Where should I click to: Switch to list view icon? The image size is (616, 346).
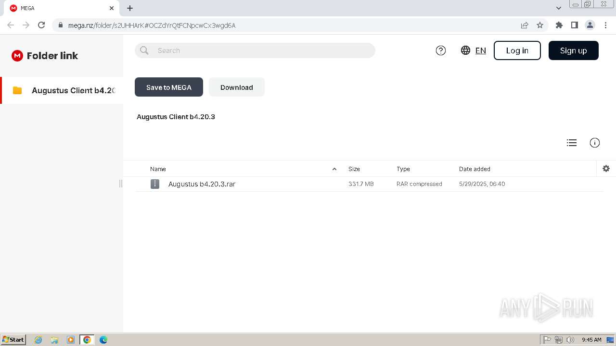572,143
